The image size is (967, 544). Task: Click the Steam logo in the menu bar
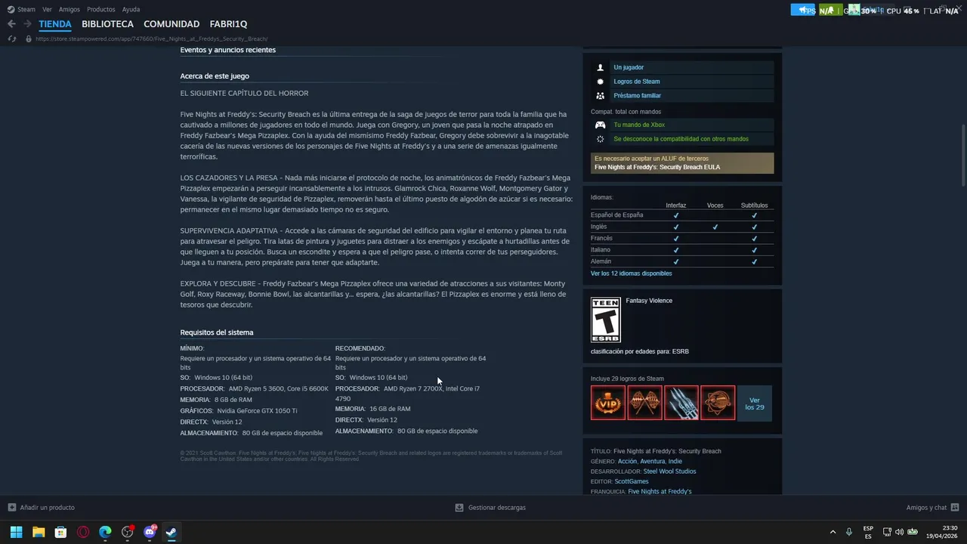(11, 10)
